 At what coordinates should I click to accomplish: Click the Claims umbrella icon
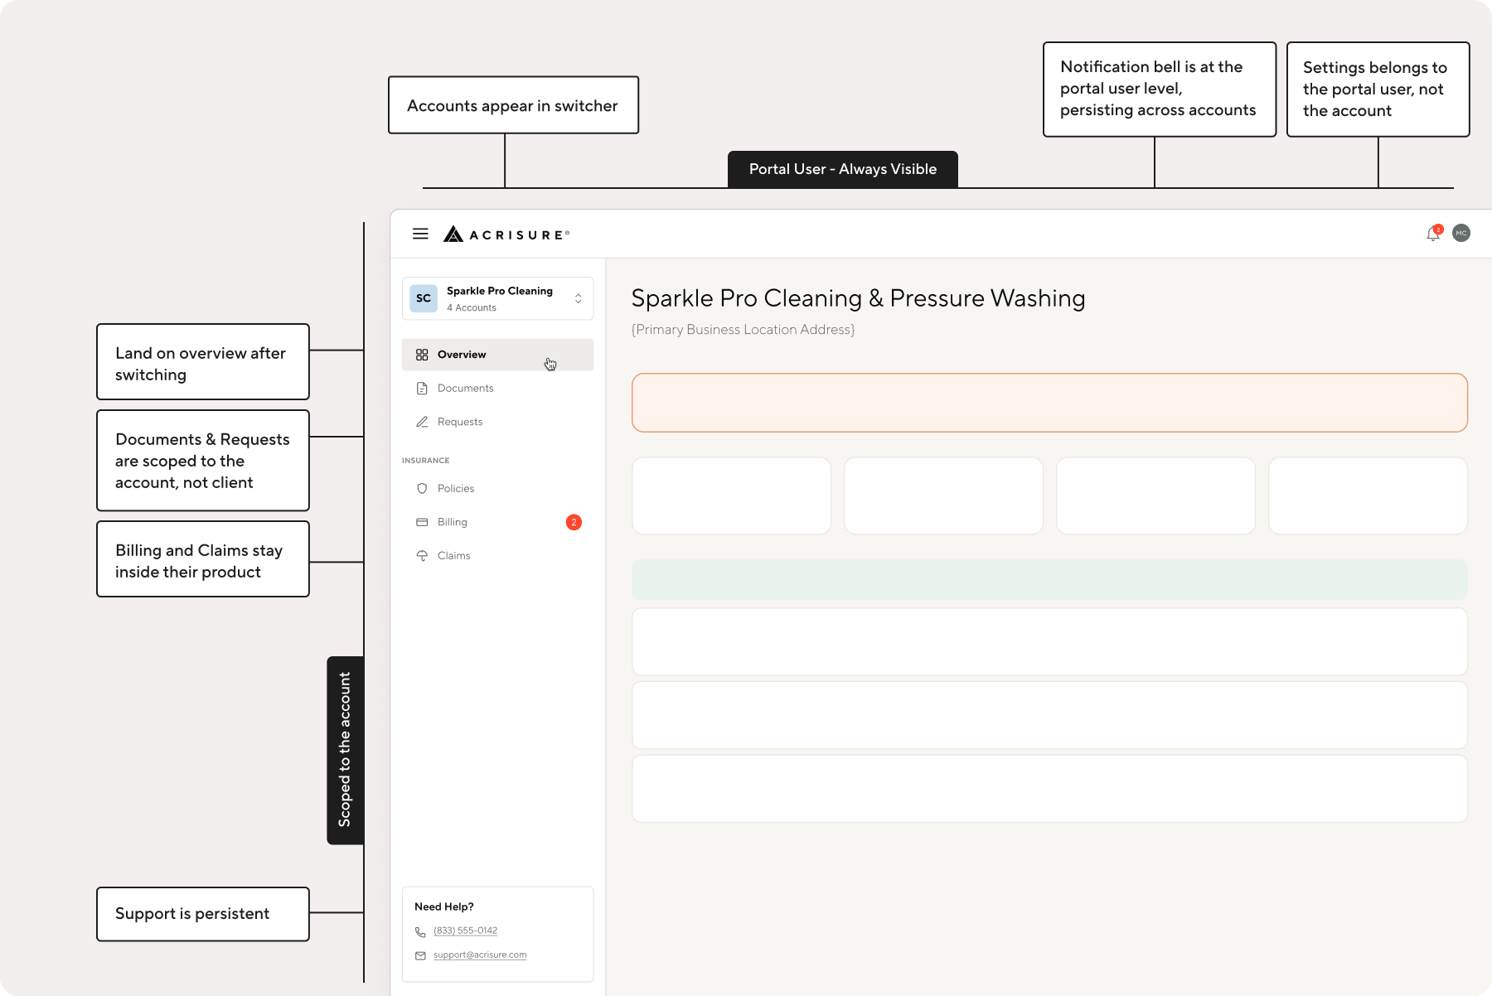pyautogui.click(x=422, y=556)
